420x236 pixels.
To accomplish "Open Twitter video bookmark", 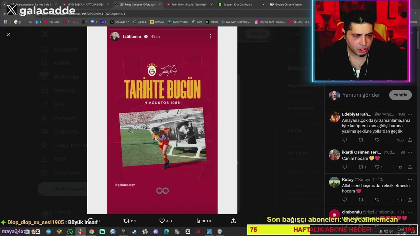I will 178,22.
